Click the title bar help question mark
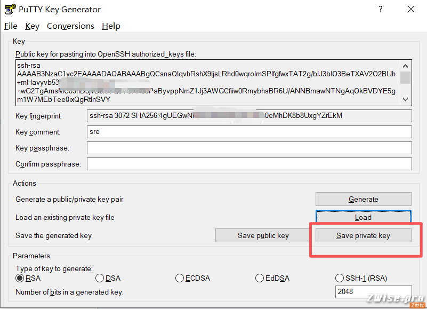The height and width of the screenshot is (309, 427). [381, 9]
